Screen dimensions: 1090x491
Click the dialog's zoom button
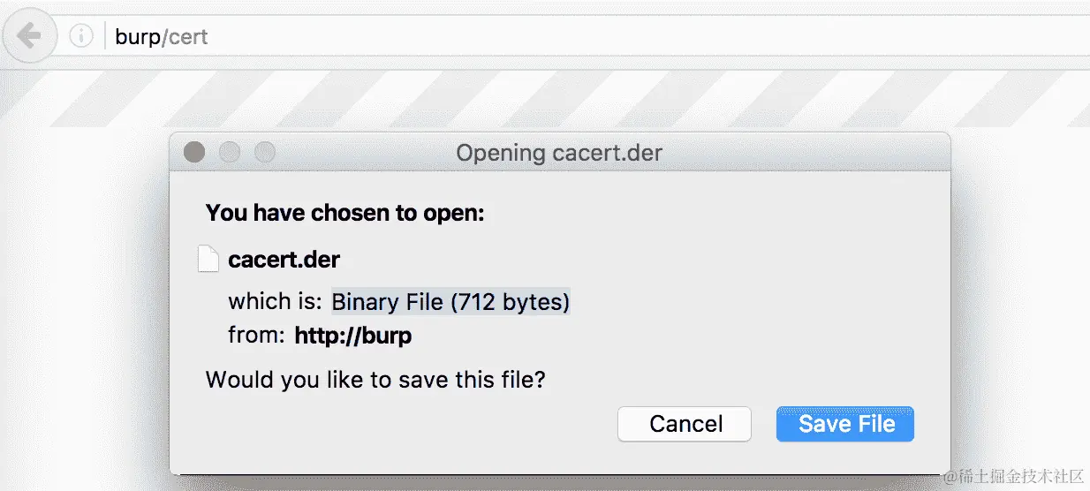[265, 153]
